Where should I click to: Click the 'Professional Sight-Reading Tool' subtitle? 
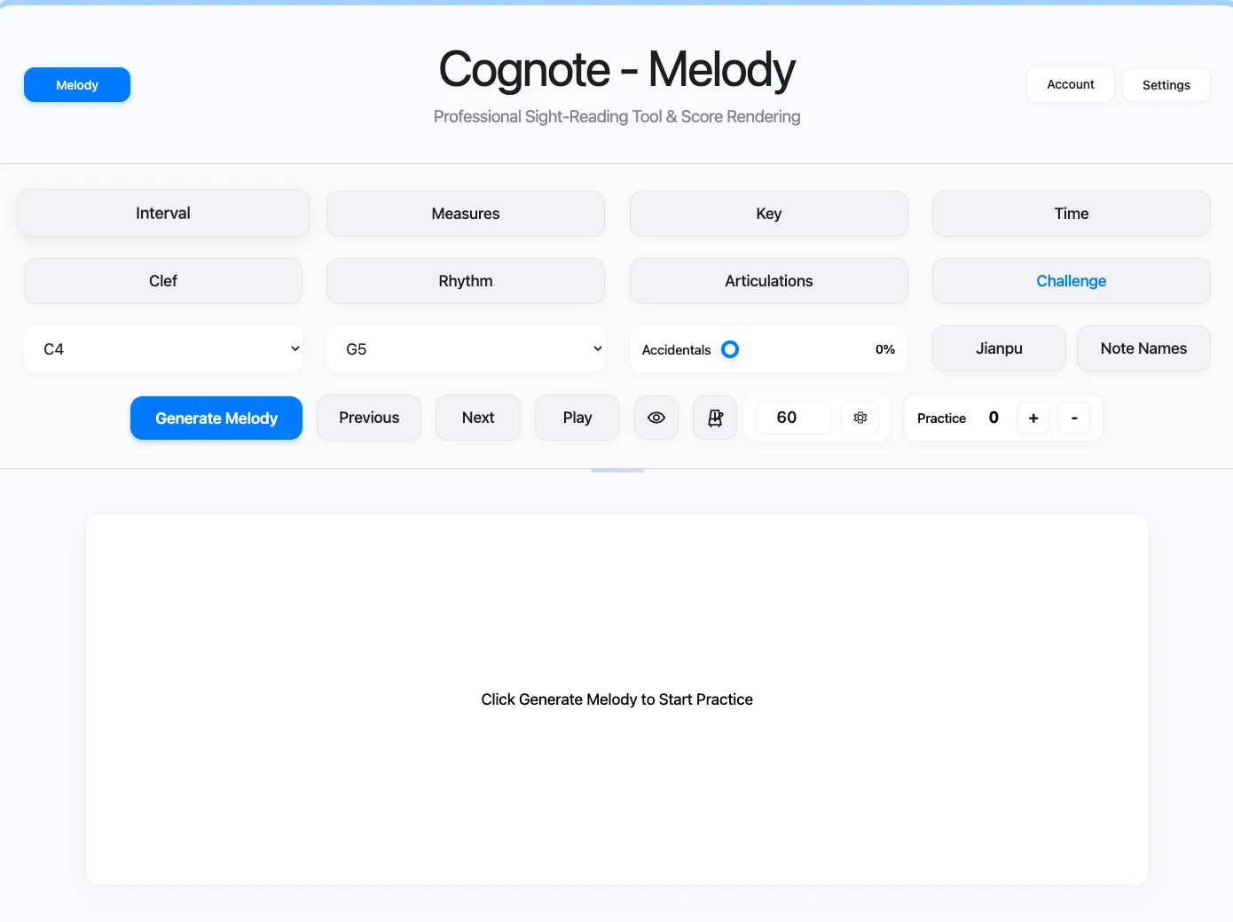617,117
